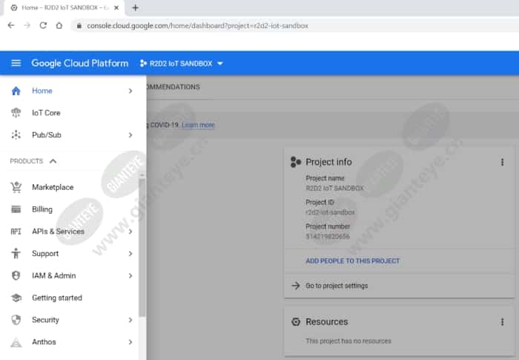Expand the IAM & Admin submenu chevron
This screenshot has width=519, height=360.
pyautogui.click(x=130, y=275)
